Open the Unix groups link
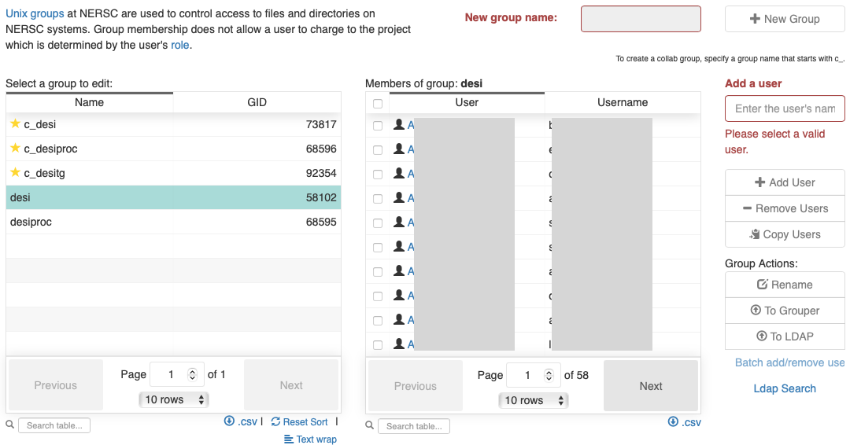Image resolution: width=850 pixels, height=445 pixels. 35,14
